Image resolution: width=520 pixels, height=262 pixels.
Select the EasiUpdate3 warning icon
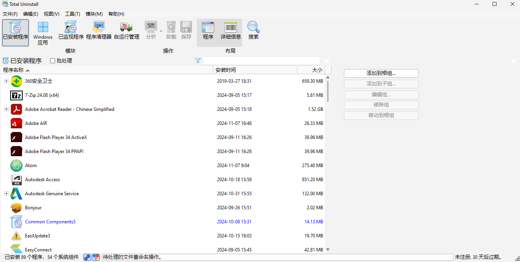pyautogui.click(x=16, y=236)
